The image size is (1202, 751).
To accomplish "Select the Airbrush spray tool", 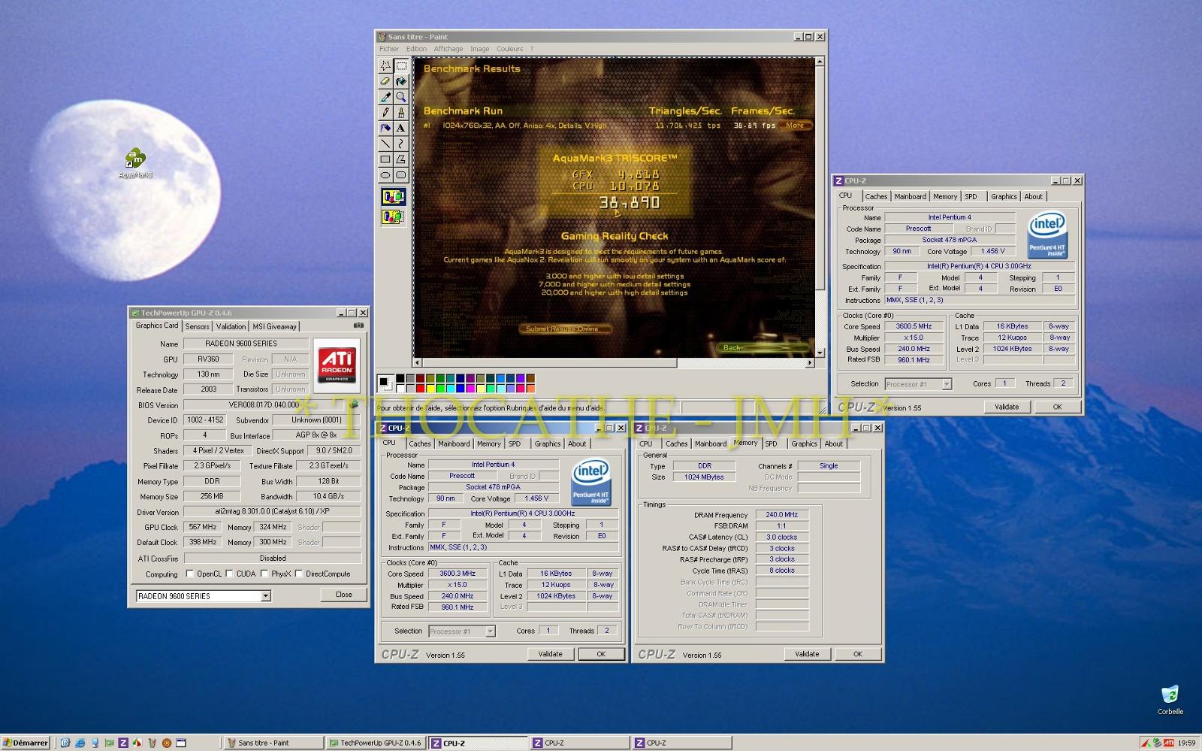I will [x=385, y=128].
